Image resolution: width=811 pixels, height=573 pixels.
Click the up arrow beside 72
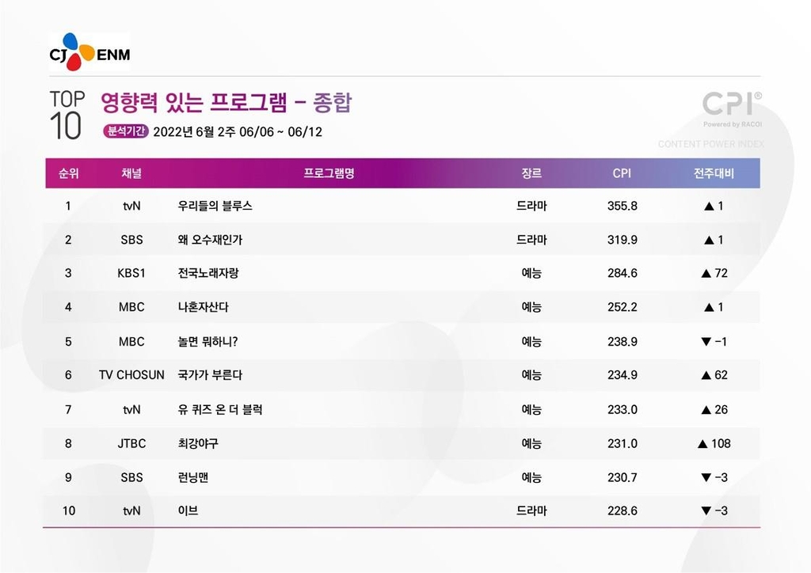[x=705, y=274]
